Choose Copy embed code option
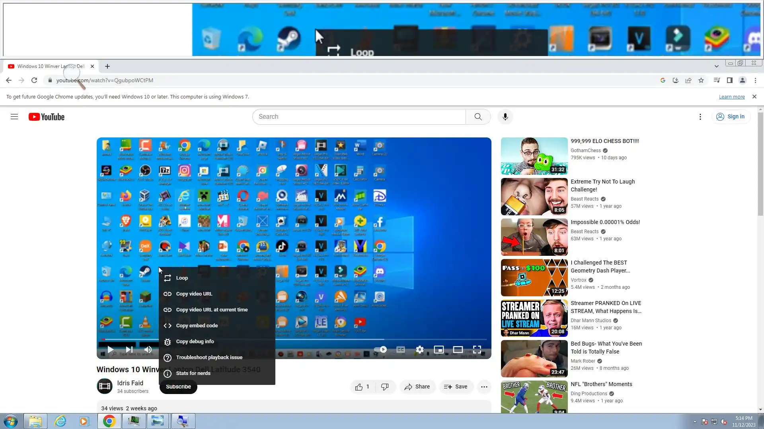This screenshot has width=764, height=429. (197, 326)
